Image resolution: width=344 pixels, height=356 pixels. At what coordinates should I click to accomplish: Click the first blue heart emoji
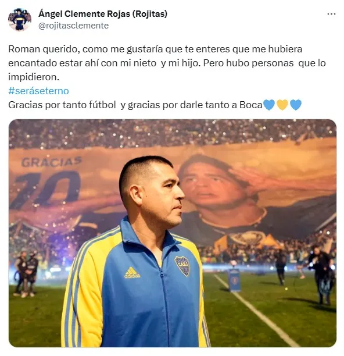click(269, 105)
